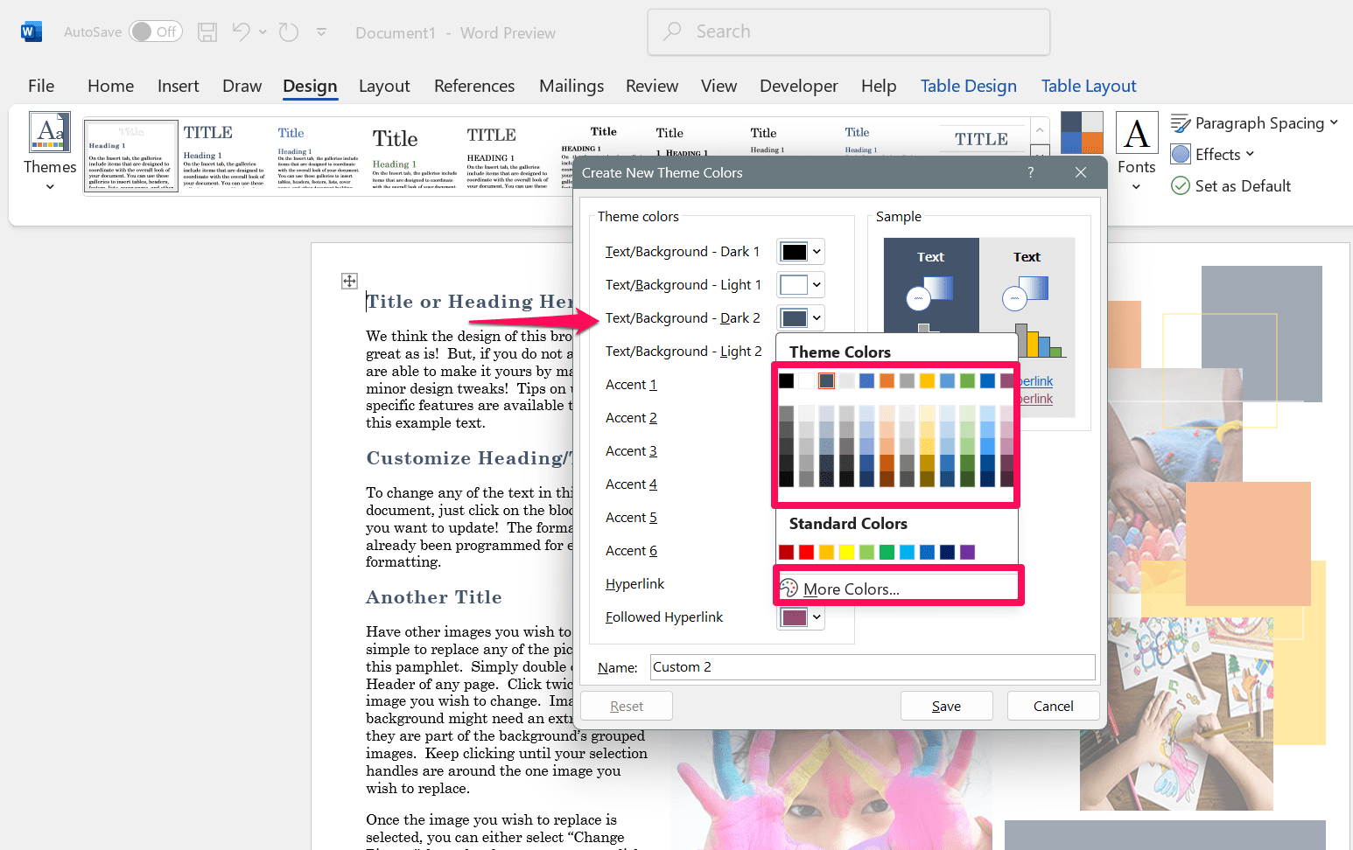Open the Table Design tab
This screenshot has width=1353, height=850.
point(968,86)
